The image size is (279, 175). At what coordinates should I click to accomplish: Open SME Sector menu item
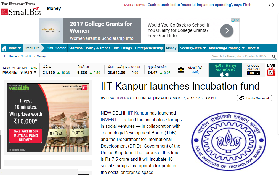(56, 48)
